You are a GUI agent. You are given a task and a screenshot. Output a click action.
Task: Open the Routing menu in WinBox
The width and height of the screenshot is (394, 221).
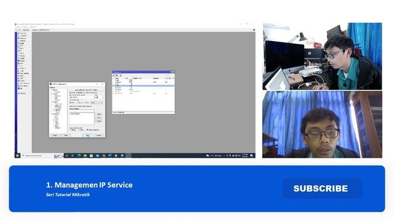pyautogui.click(x=23, y=56)
